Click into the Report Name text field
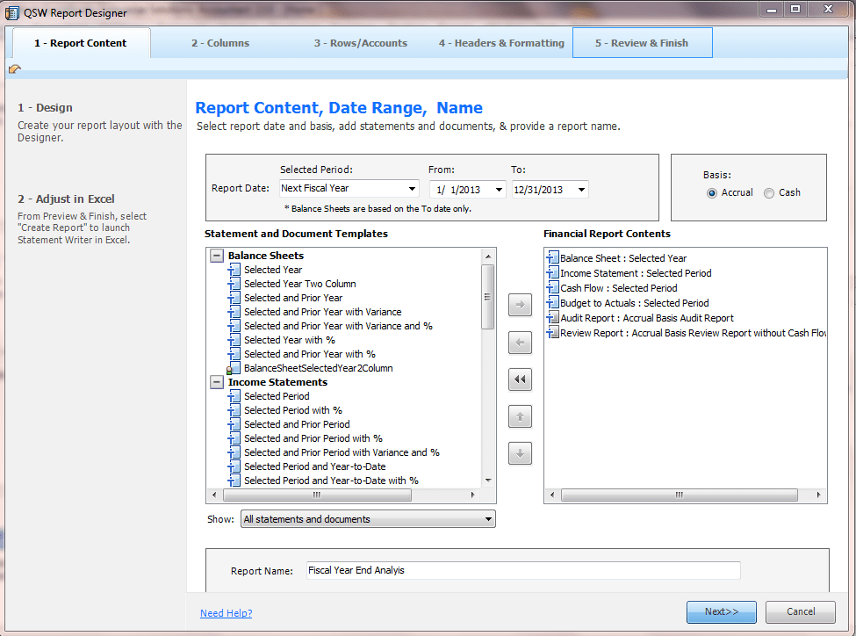Viewport: 856px width, 636px height. [523, 570]
